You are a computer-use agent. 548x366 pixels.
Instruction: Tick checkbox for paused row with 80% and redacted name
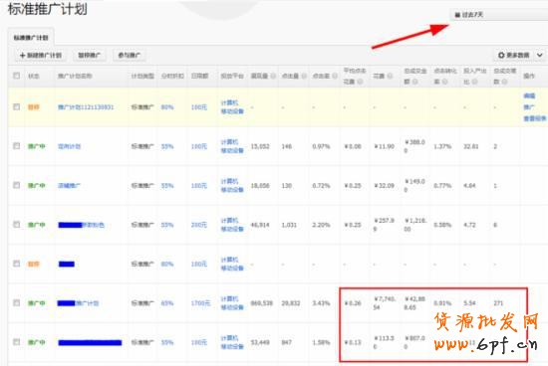point(16,264)
